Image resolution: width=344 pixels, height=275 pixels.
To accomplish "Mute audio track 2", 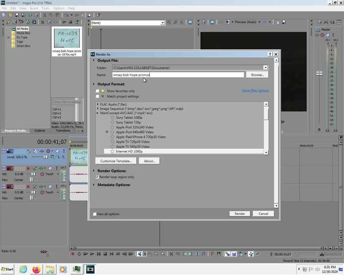I will tap(50, 168).
